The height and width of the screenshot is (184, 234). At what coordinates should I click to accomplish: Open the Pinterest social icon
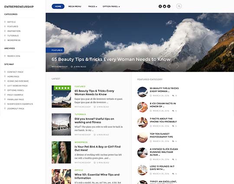pyautogui.click(x=169, y=6)
